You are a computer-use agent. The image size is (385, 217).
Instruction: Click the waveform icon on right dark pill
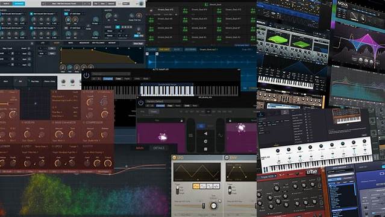coord(221,135)
